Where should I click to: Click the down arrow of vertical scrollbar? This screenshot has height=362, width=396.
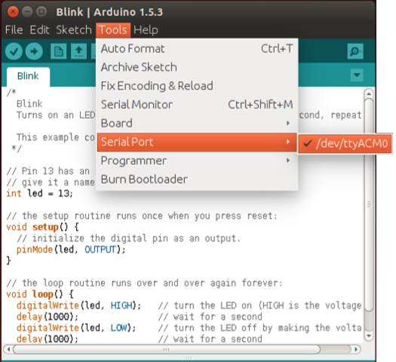point(369,336)
